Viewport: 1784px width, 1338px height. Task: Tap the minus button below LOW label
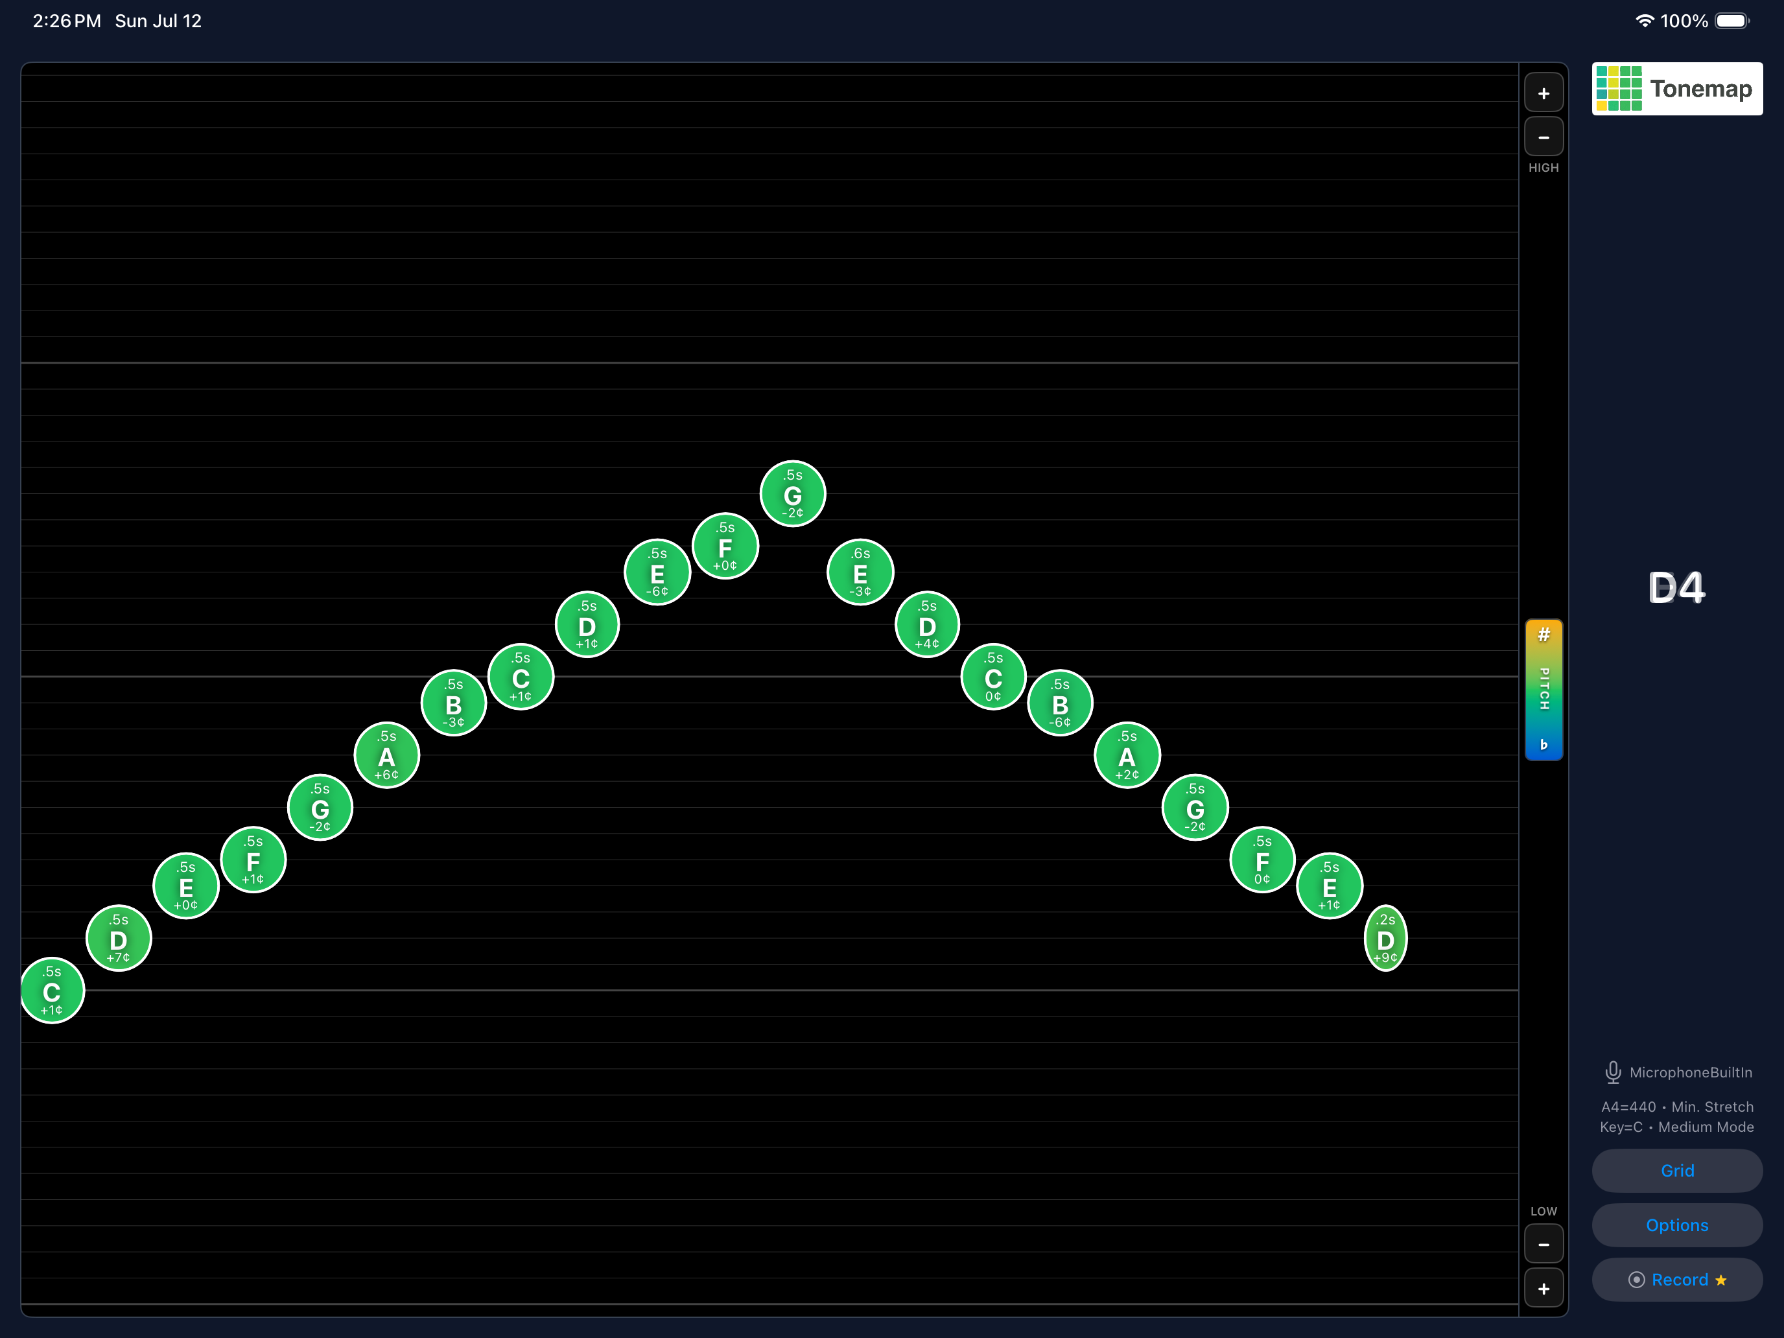click(1543, 1243)
